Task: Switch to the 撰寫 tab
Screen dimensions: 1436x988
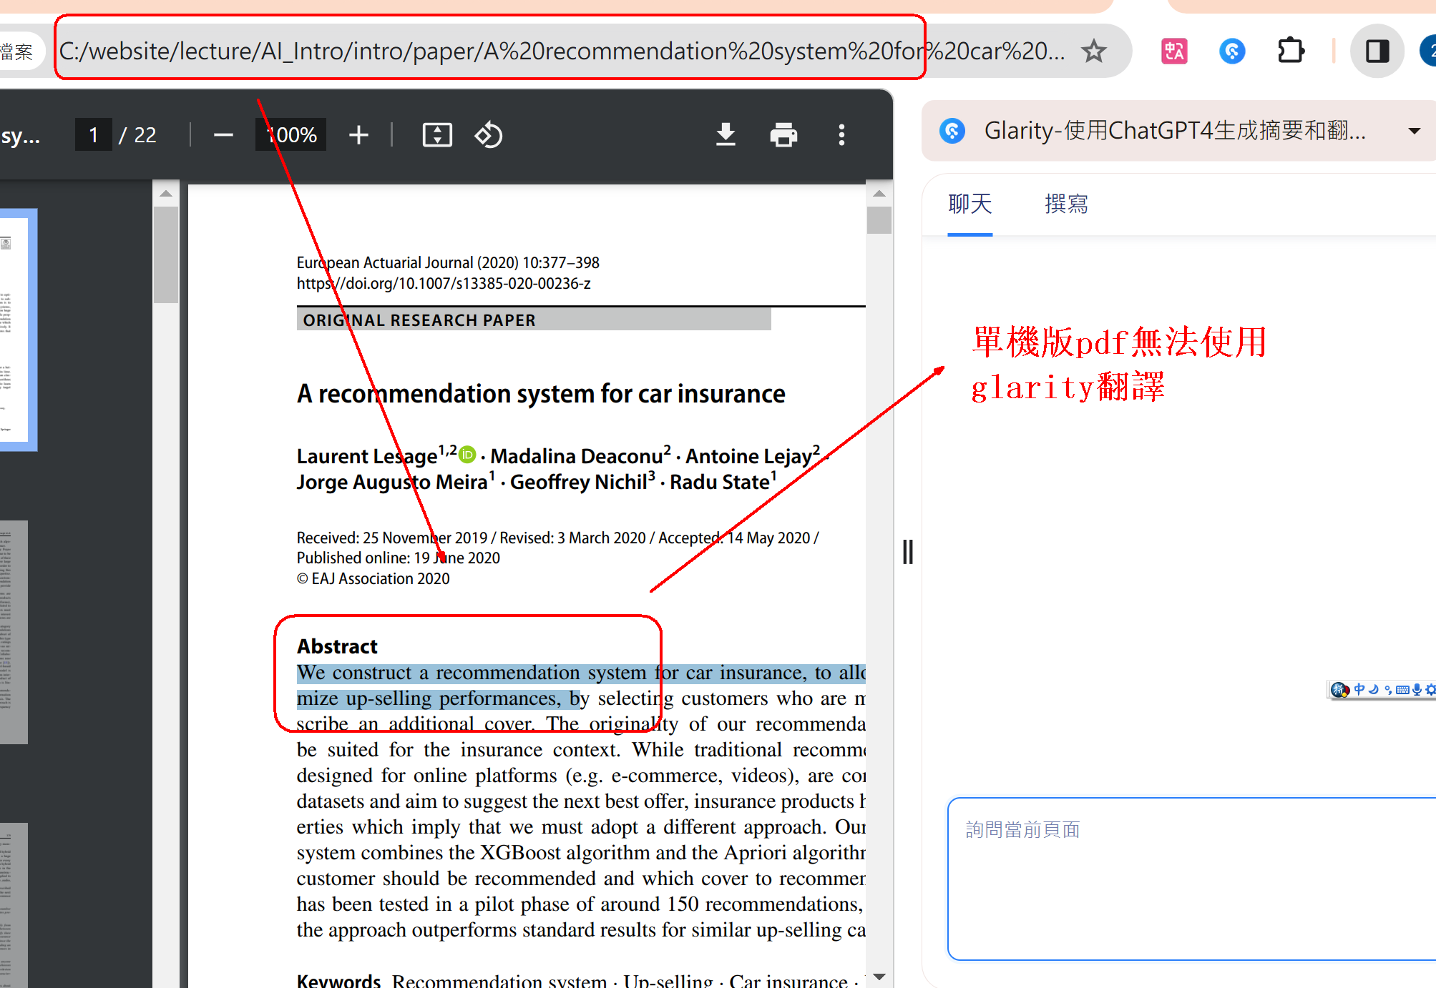Action: 1066,204
